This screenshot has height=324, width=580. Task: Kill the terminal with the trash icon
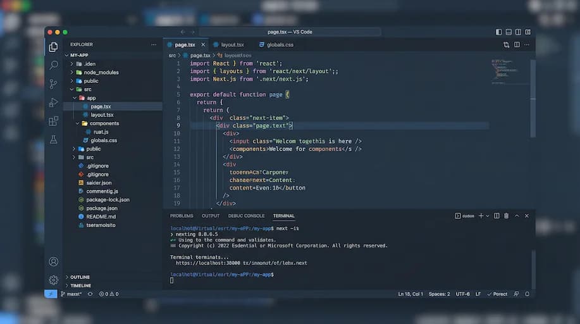coord(507,216)
